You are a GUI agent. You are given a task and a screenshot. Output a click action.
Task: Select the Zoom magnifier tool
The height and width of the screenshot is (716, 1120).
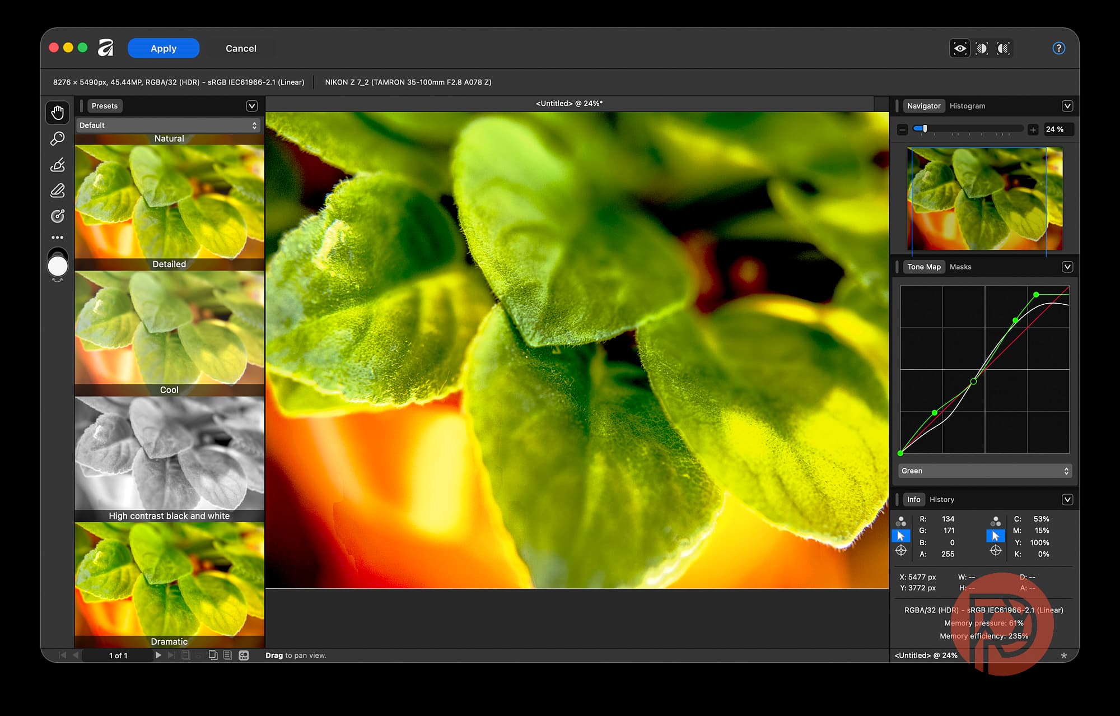[58, 138]
